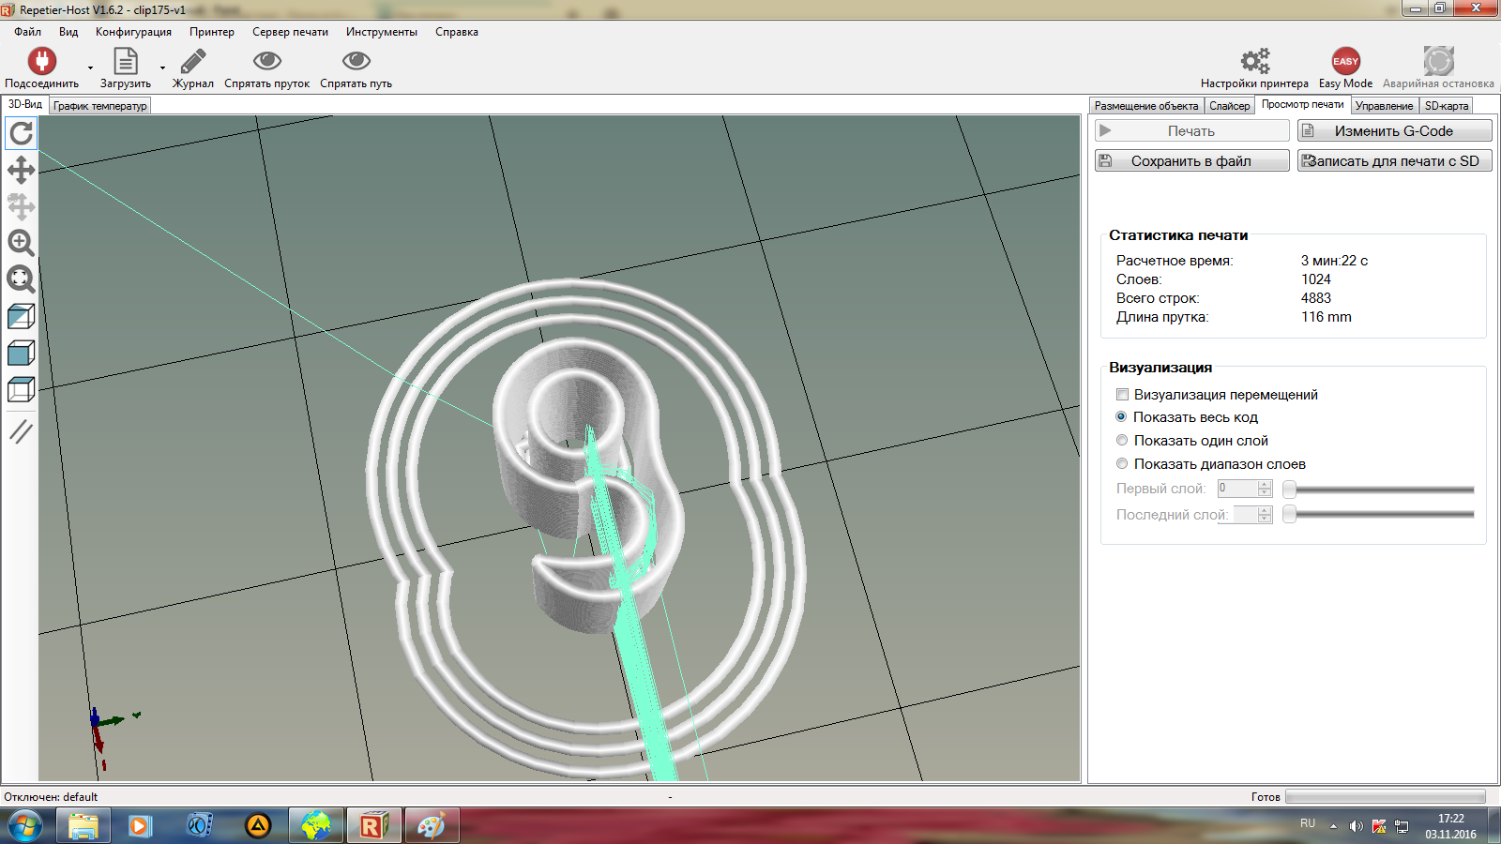
Task: Open Printer Settings gears icon
Action: click(1254, 62)
